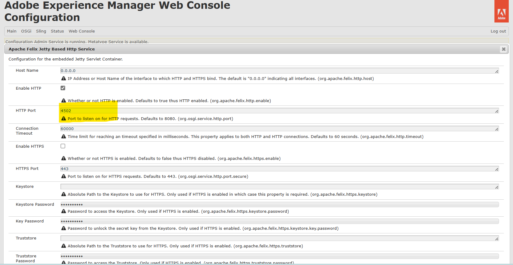Click the 'Key Password' label
This screenshot has width=513, height=265.
(x=30, y=221)
